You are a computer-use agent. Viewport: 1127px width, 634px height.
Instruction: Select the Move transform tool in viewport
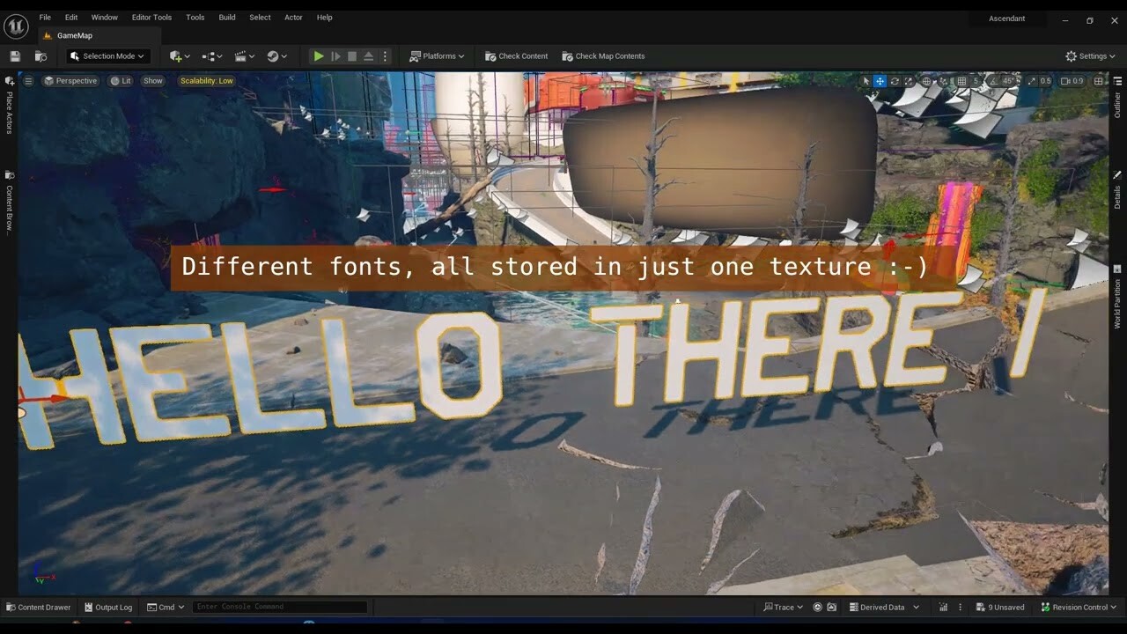point(880,80)
